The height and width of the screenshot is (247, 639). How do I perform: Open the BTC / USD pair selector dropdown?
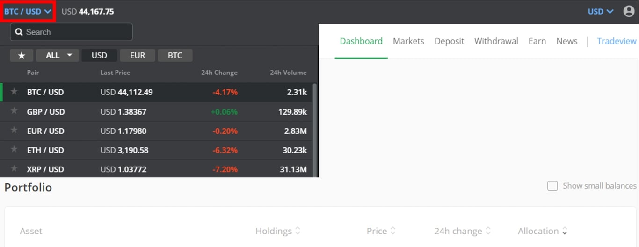(x=28, y=11)
